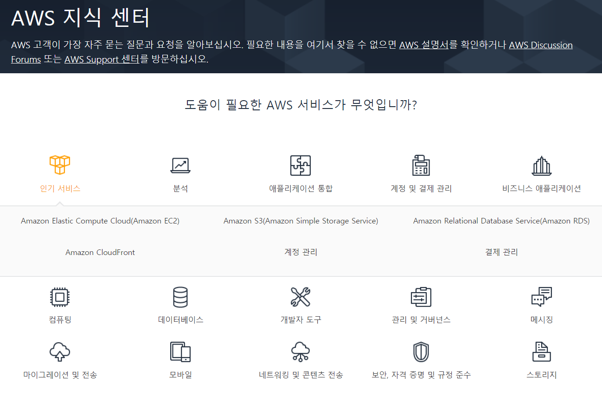
Task: Select the 메시징 category label
Action: [x=542, y=320]
